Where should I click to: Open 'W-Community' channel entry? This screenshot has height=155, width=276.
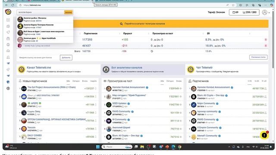click(119, 120)
